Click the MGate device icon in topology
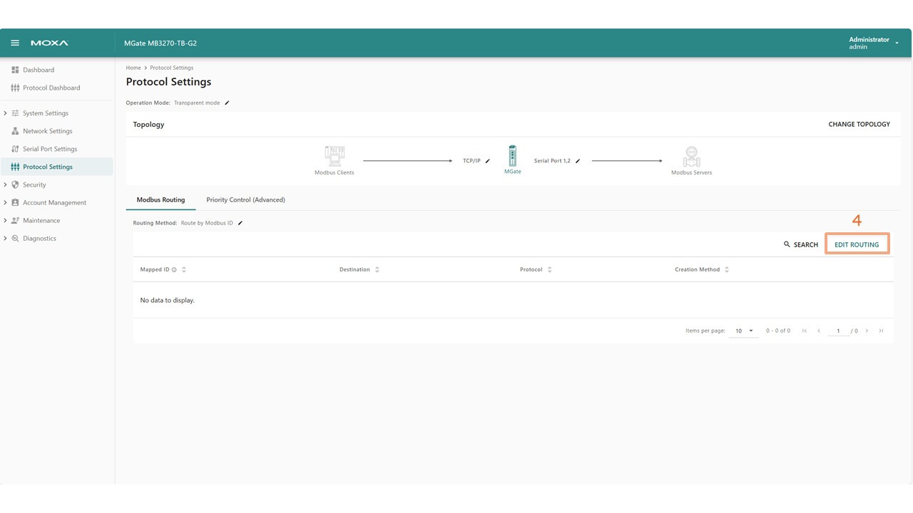913x513 pixels. 512,156
